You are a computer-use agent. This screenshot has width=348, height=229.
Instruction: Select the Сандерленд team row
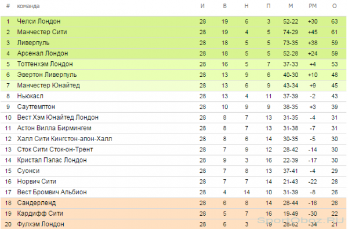(x=173, y=203)
